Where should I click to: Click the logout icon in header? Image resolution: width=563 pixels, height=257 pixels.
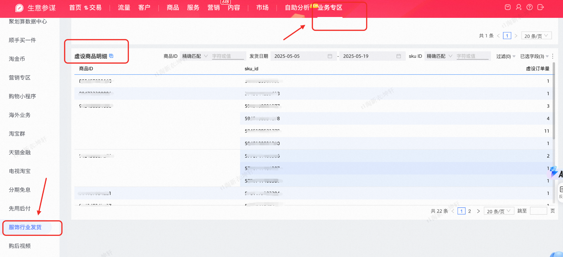click(x=540, y=7)
